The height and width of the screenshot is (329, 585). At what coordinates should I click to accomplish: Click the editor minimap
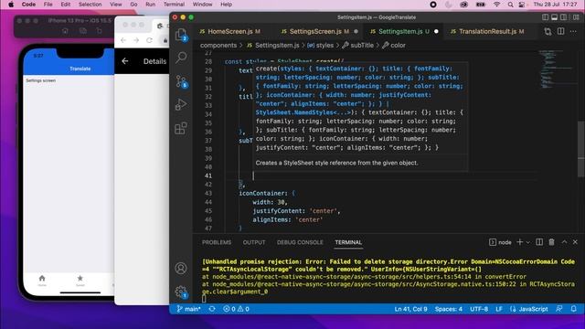556,69
